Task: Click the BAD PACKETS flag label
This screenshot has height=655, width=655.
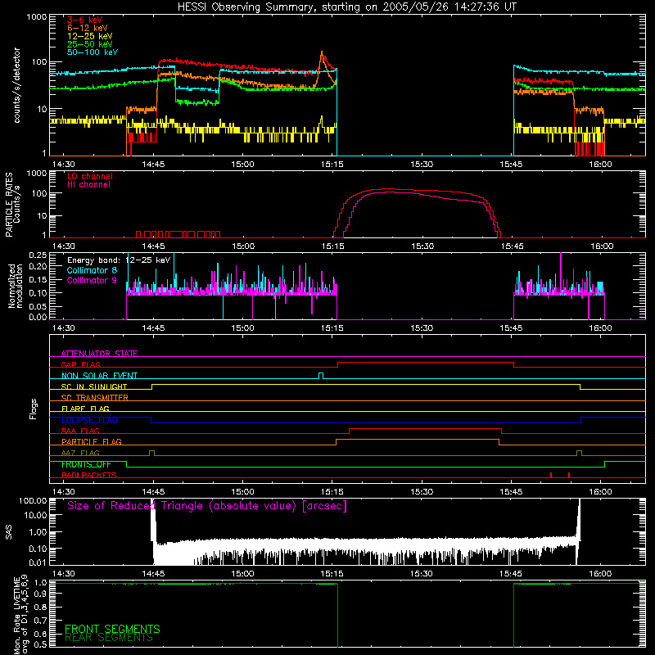Action: (x=89, y=475)
